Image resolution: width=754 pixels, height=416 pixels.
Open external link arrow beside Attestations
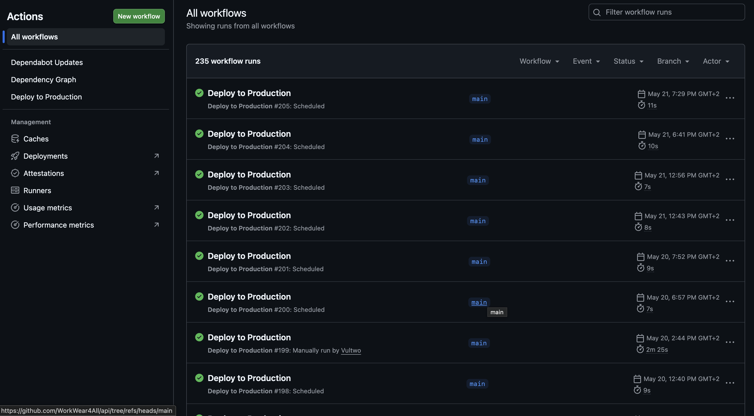(x=157, y=173)
